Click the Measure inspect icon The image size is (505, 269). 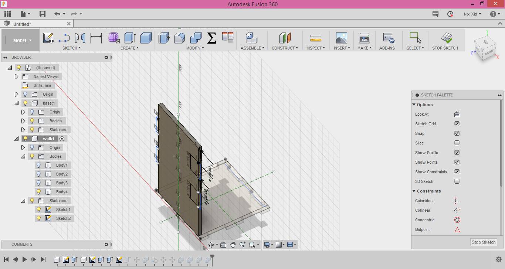pyautogui.click(x=316, y=38)
